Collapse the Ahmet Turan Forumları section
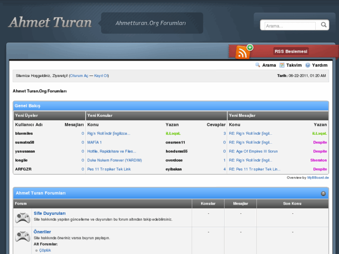The image size is (339, 254). coord(323,193)
